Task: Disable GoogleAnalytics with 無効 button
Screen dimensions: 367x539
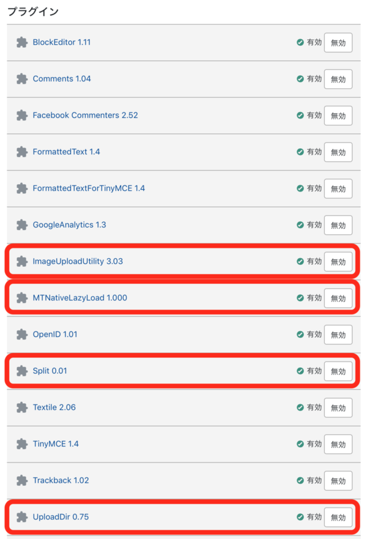Action: pyautogui.click(x=338, y=225)
